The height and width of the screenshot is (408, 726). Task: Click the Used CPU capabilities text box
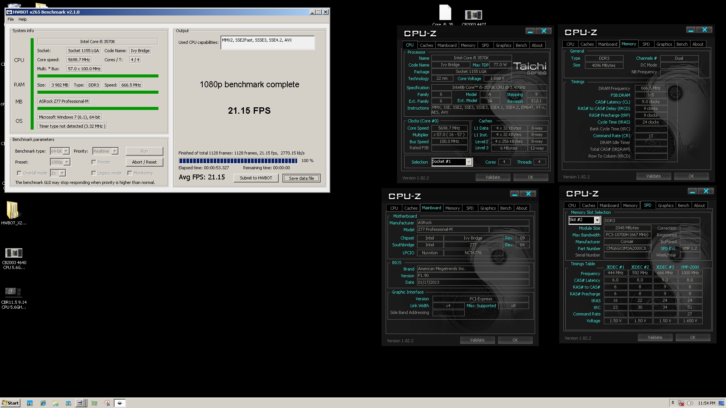click(x=267, y=42)
